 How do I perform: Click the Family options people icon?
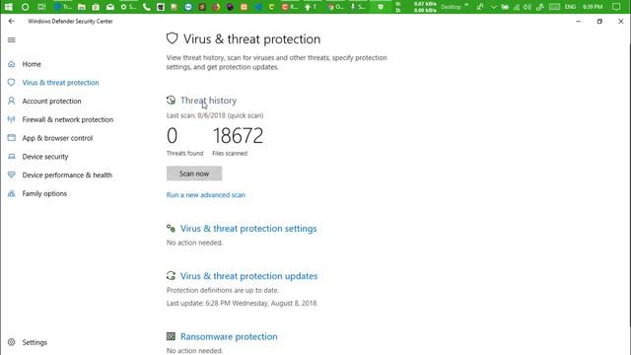click(x=11, y=193)
